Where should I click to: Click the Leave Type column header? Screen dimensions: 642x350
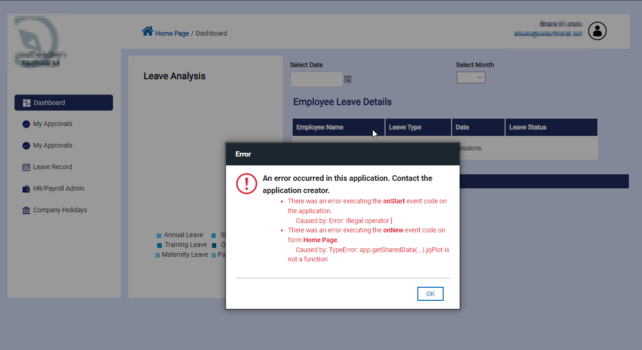click(405, 127)
